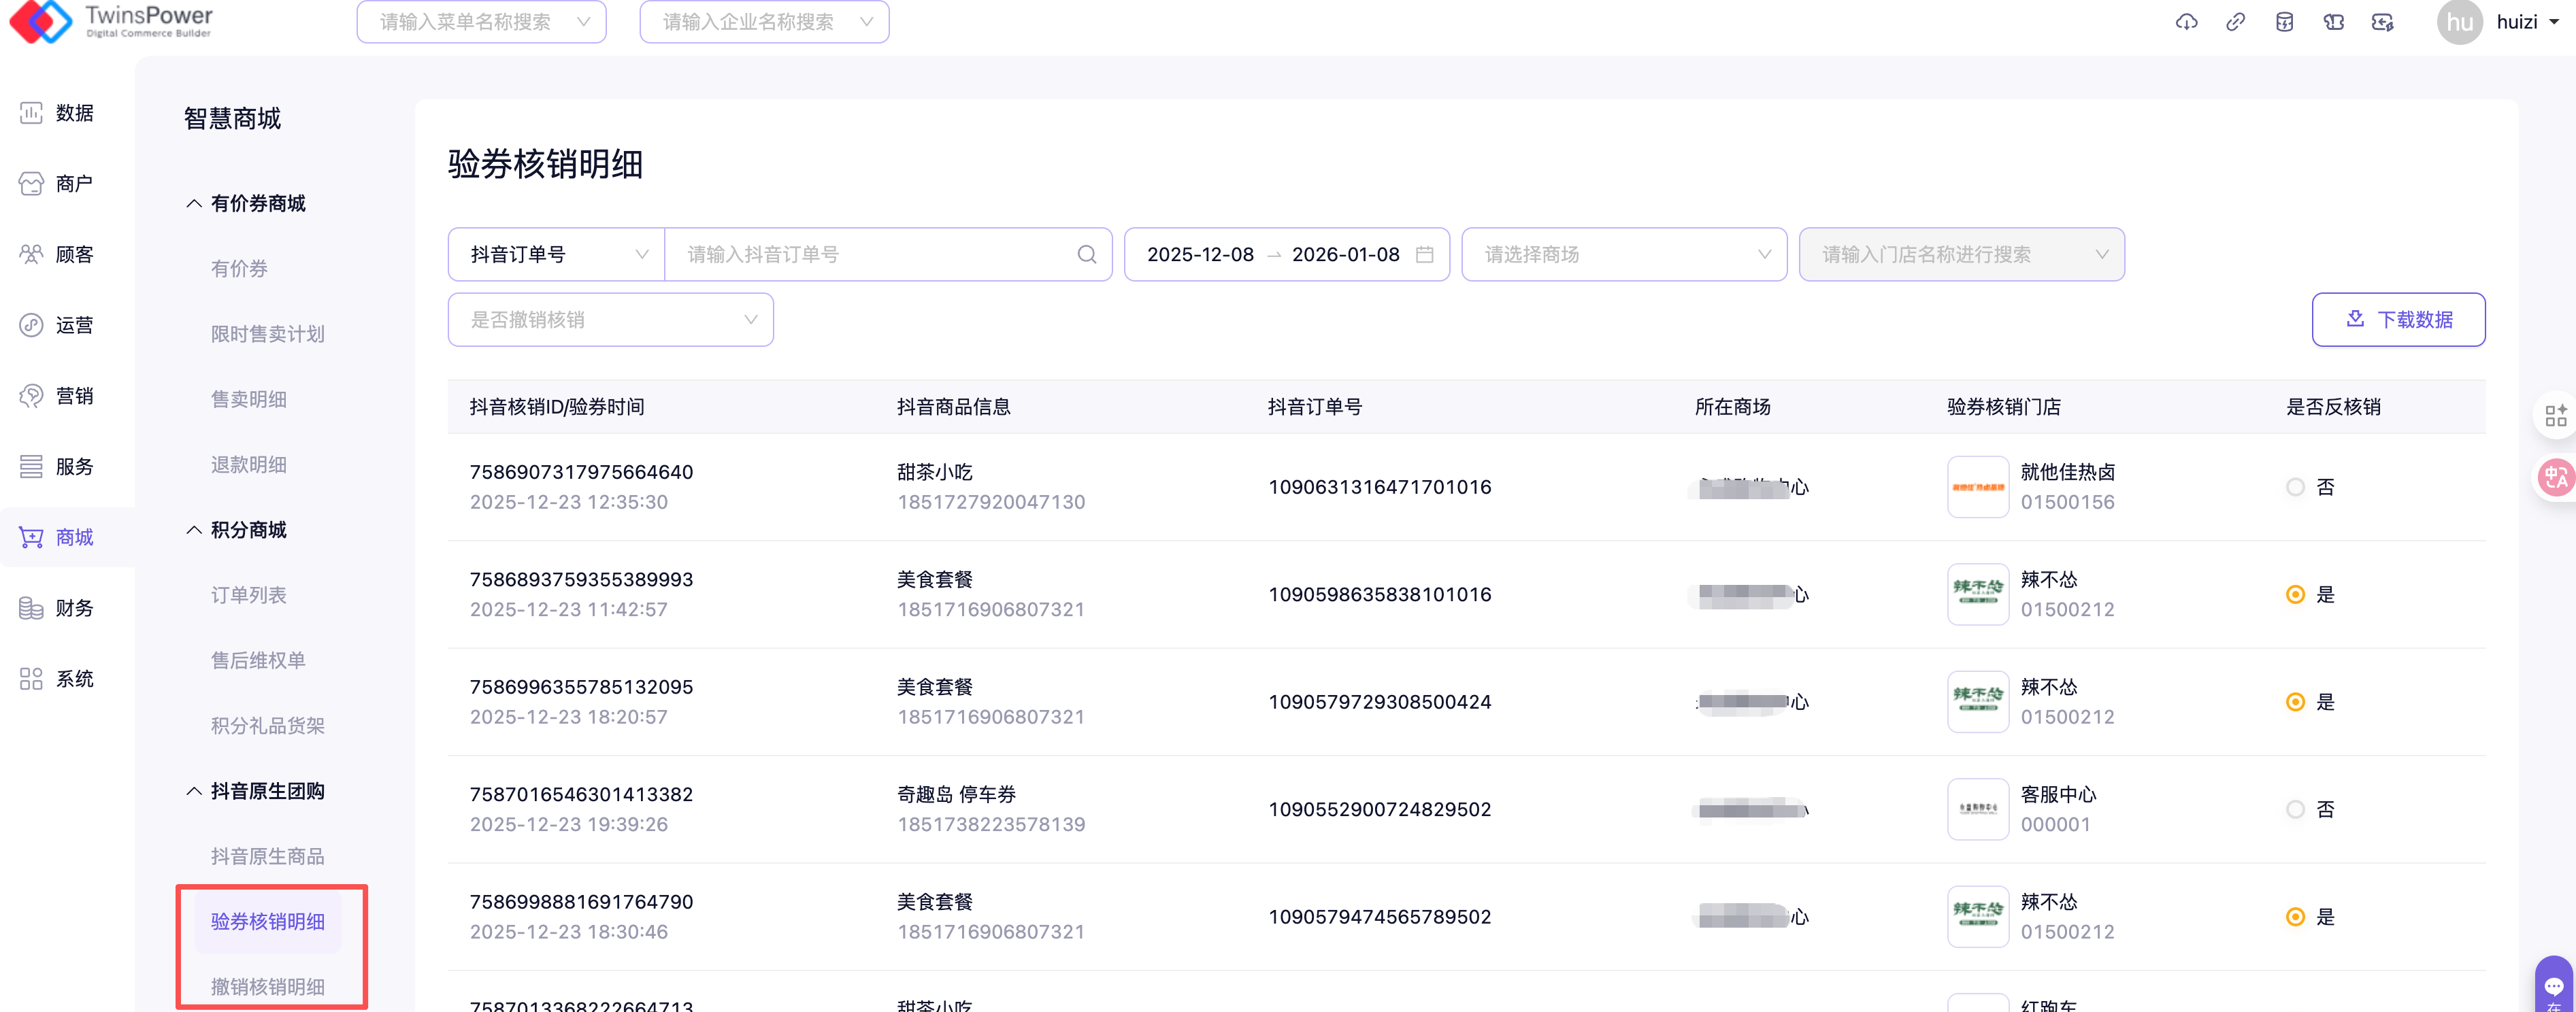
Task: Open the 抖音订单号 search type dropdown
Action: [x=557, y=255]
